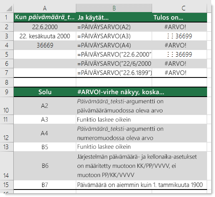
Task: Click explanation 'numeromuodossa oleva arvo'
Action: click(x=115, y=138)
